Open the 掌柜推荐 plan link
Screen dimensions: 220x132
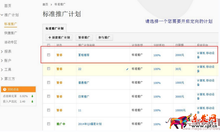pyautogui.click(x=84, y=55)
